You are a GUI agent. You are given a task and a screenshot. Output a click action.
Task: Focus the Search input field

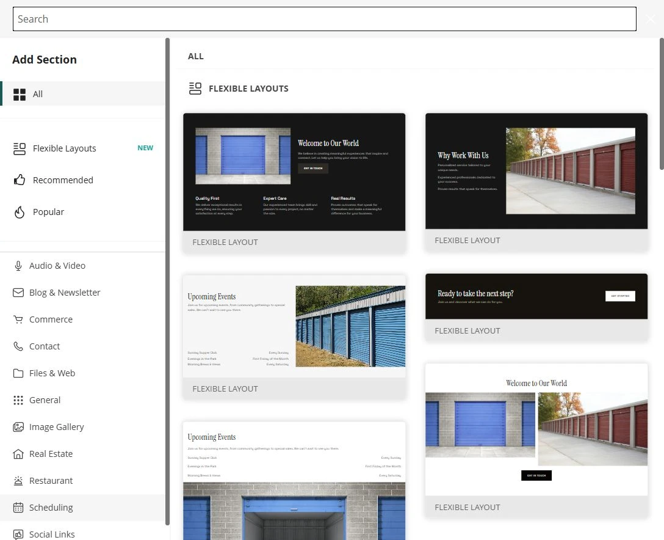pos(325,19)
